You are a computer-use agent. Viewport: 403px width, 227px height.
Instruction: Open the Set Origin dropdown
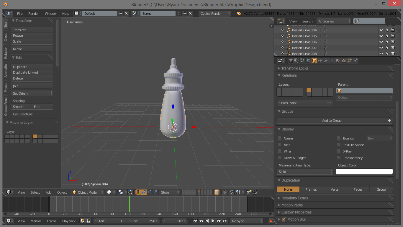32,93
